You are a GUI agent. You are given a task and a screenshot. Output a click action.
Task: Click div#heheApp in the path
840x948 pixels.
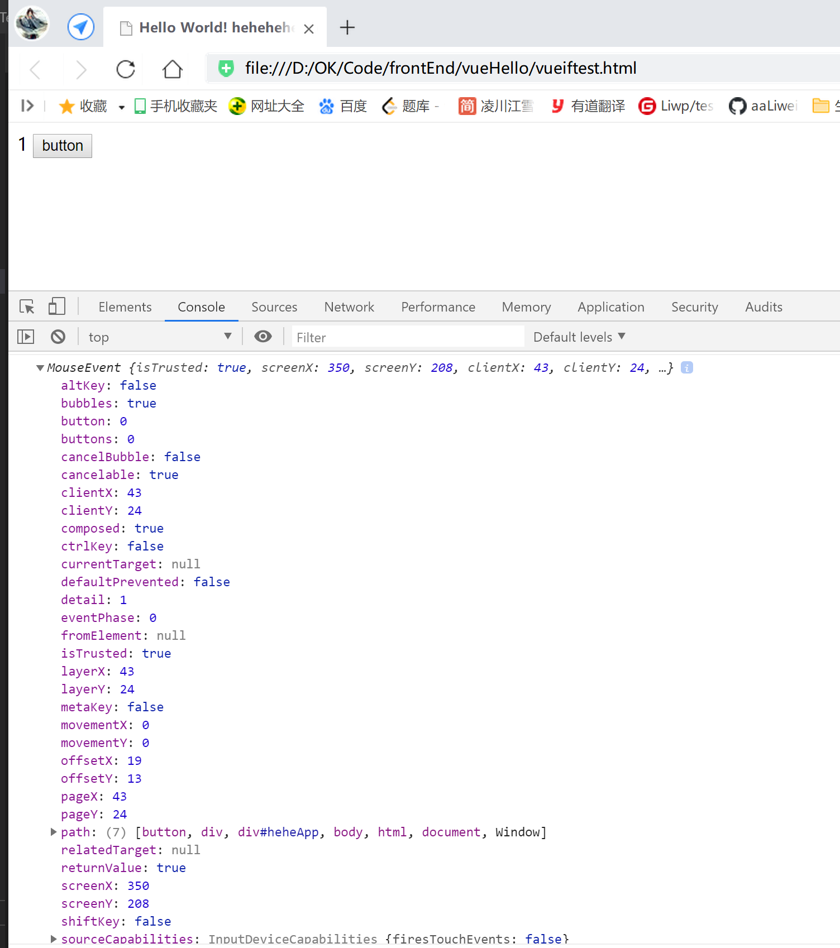[278, 832]
